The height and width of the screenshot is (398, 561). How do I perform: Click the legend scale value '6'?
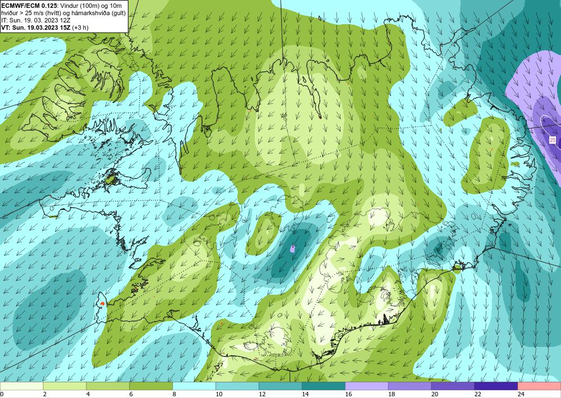[131, 395]
